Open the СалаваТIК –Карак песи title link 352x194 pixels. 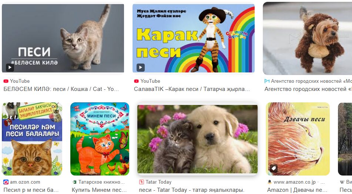pos(192,89)
